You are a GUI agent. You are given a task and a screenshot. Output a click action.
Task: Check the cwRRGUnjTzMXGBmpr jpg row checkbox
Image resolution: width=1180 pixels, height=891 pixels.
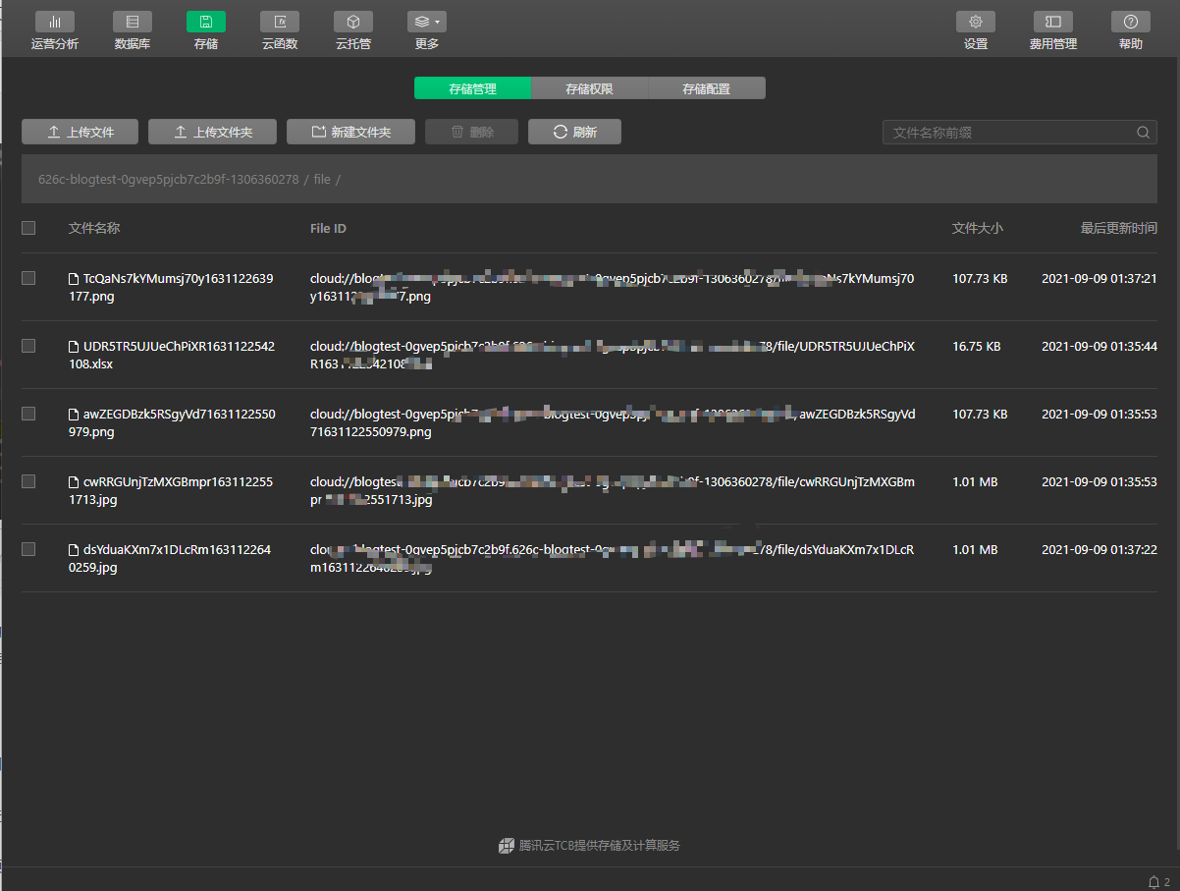(28, 481)
